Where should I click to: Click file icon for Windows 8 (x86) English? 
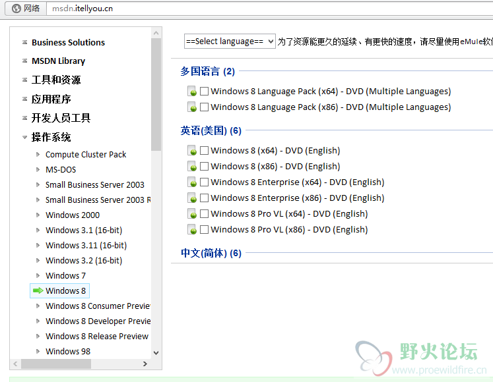[192, 166]
